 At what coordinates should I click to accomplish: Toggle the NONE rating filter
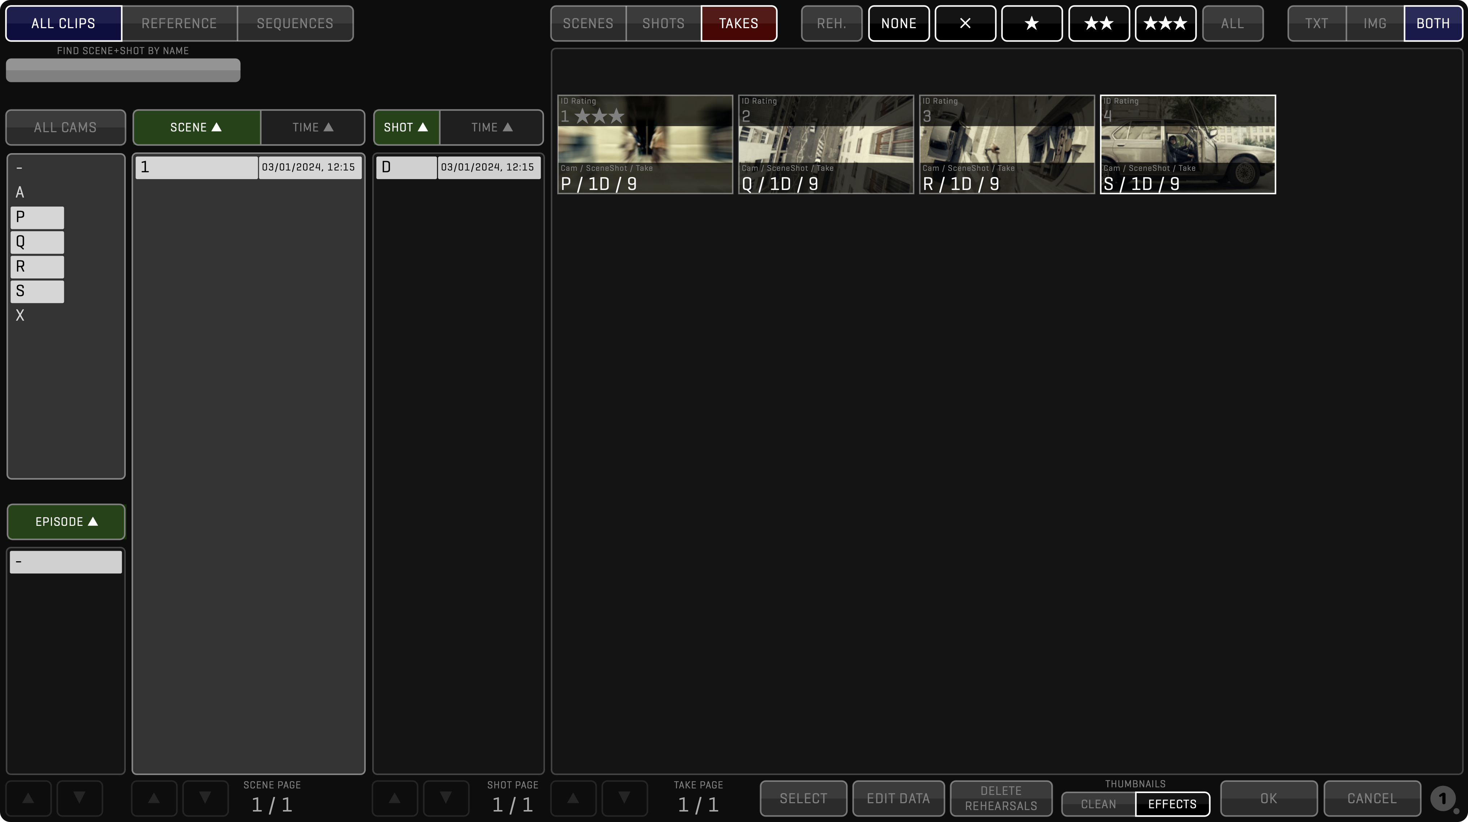tap(899, 23)
